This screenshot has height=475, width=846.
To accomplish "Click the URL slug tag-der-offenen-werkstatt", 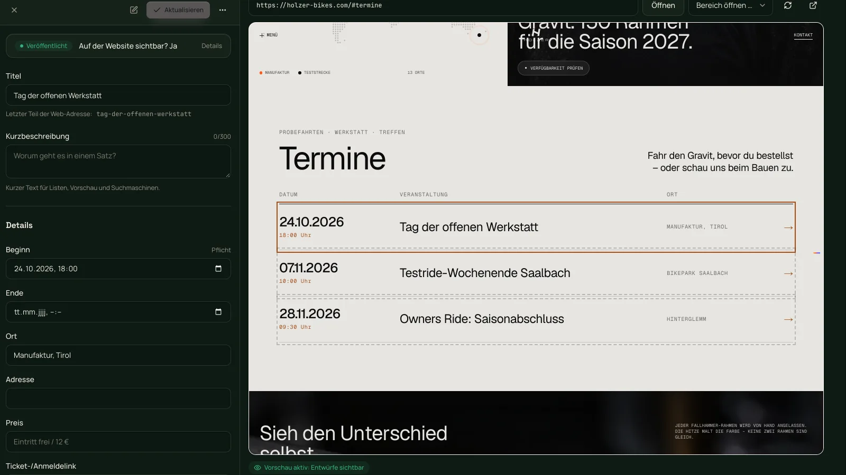I will [144, 114].
